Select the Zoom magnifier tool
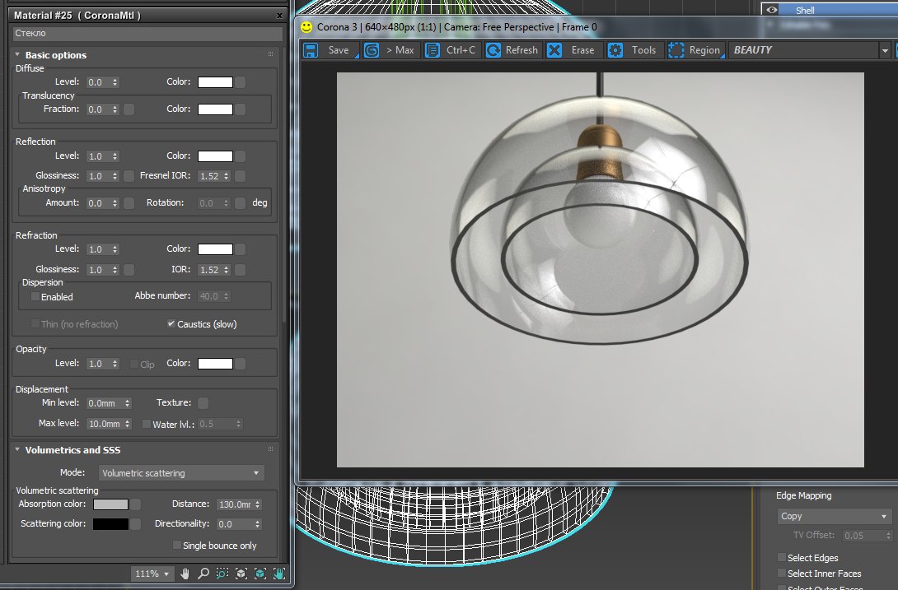This screenshot has width=898, height=590. (x=203, y=574)
